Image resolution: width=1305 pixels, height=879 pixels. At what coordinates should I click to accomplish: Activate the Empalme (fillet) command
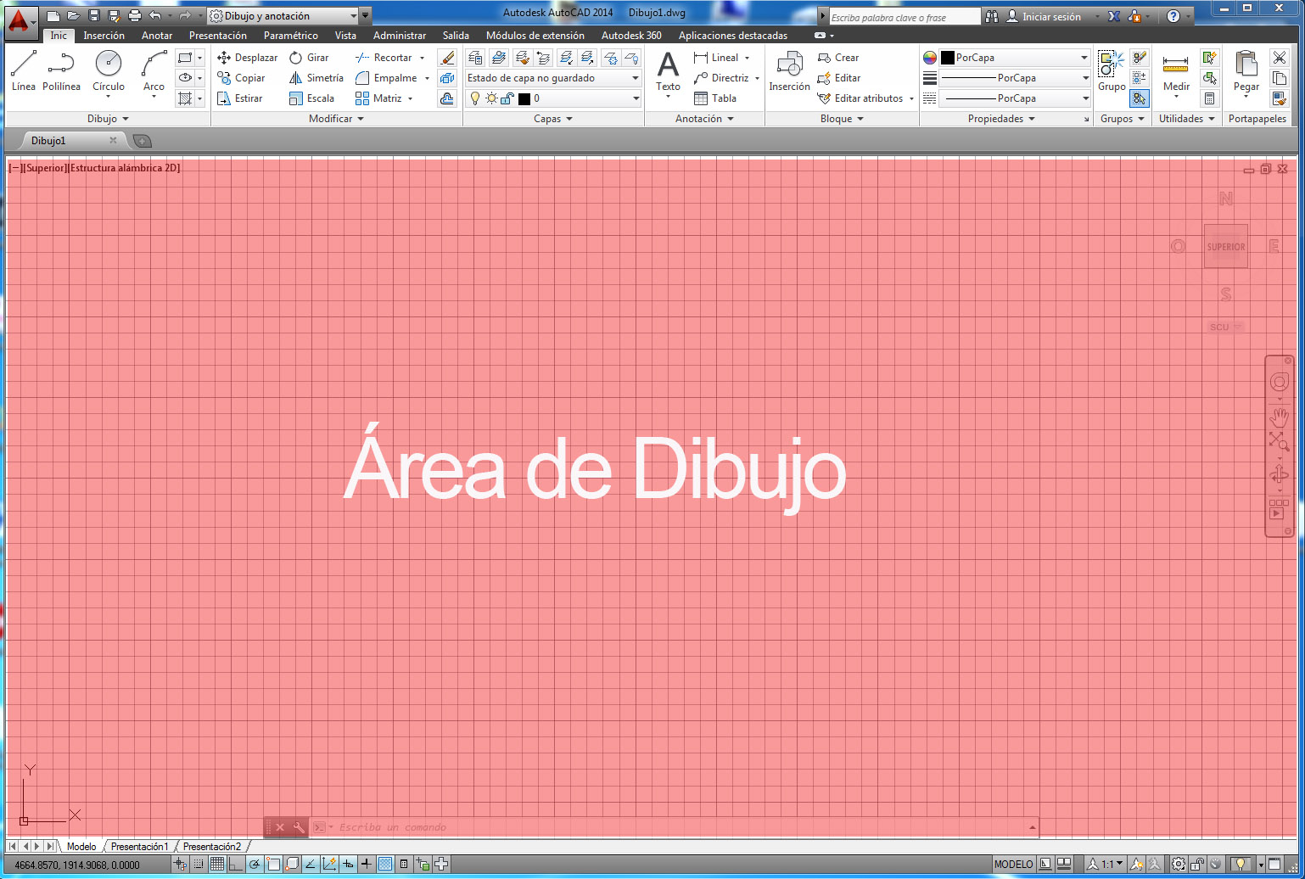386,78
